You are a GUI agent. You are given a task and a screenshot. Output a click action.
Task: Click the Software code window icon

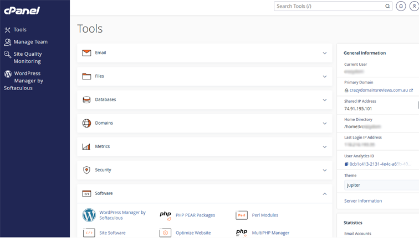pyautogui.click(x=86, y=193)
